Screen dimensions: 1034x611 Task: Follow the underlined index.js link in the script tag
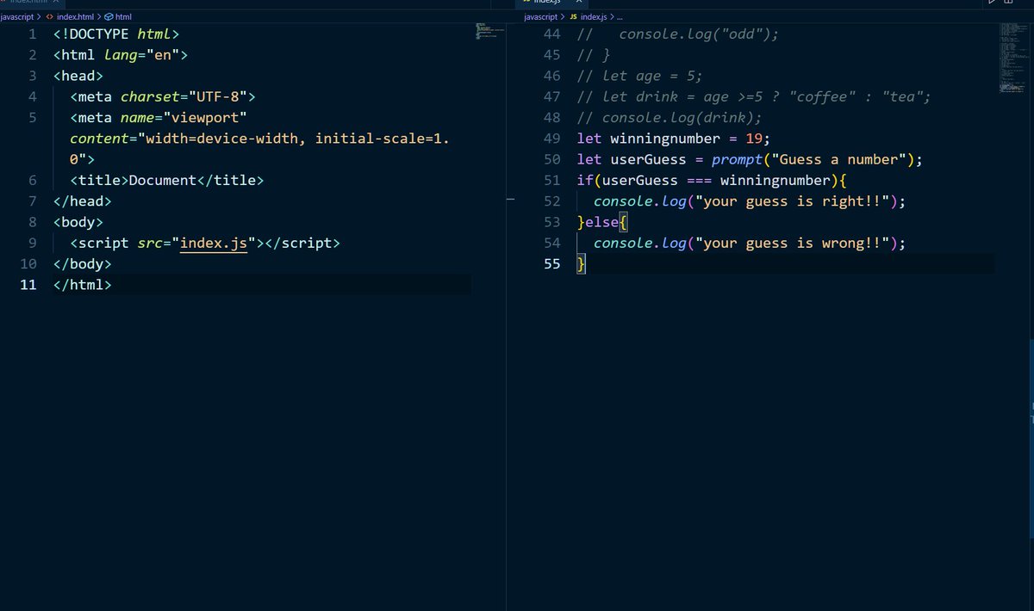tap(213, 243)
